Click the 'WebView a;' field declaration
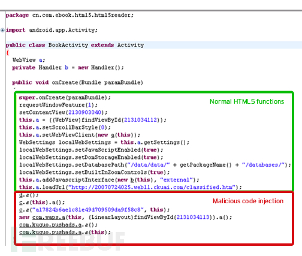 [29, 60]
